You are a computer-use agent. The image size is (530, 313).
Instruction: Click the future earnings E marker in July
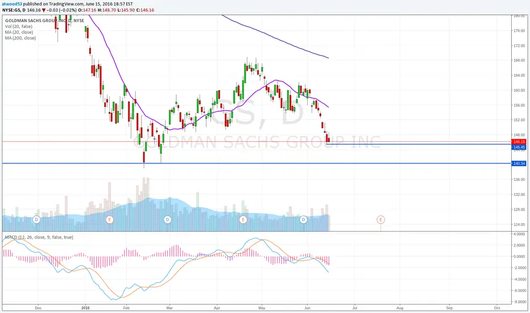[x=380, y=220]
